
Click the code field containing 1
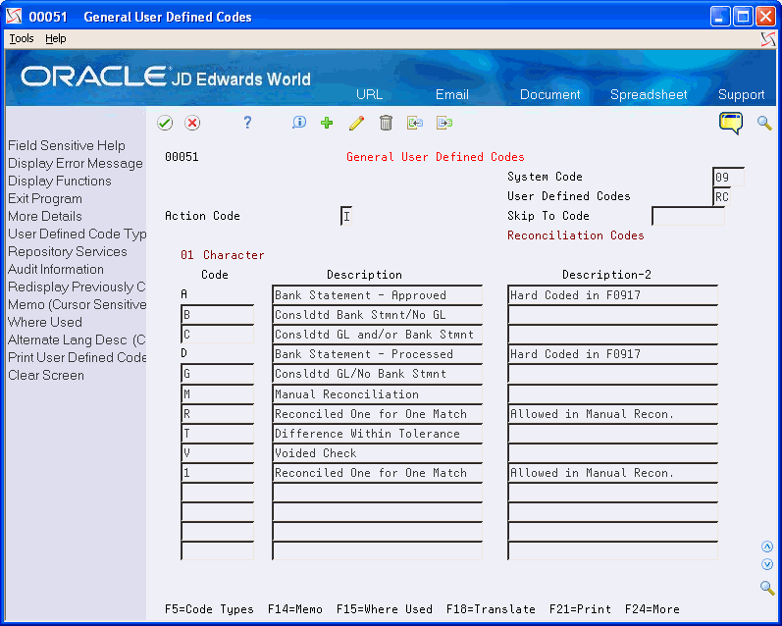coord(218,472)
